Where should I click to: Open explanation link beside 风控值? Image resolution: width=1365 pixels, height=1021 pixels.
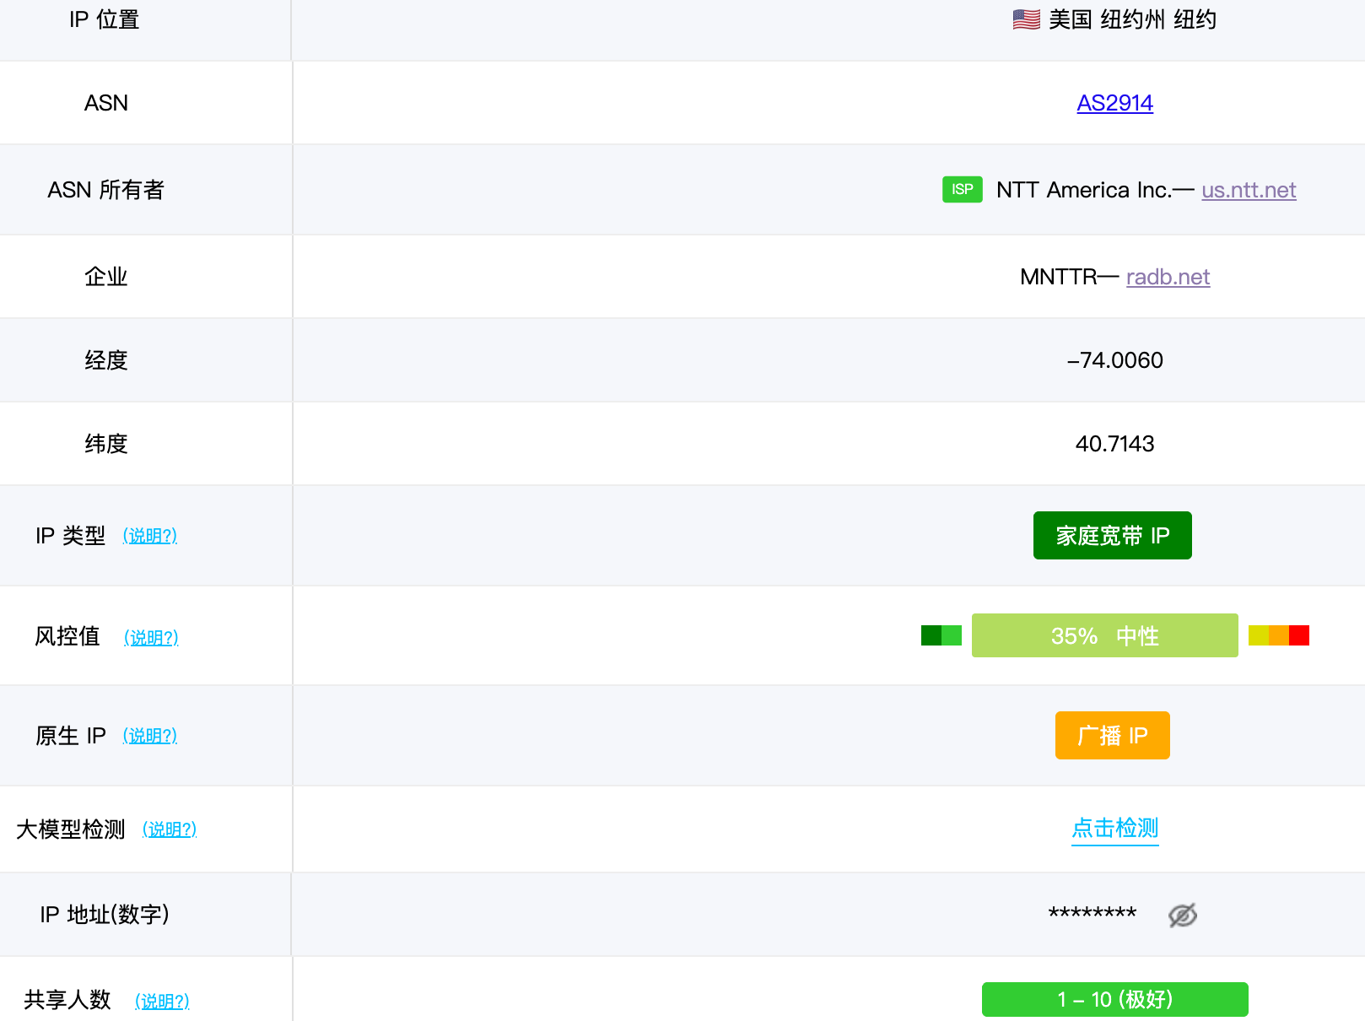pos(151,637)
